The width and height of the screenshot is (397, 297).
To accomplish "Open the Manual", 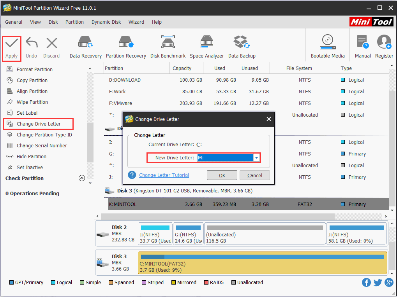I will pos(363,47).
